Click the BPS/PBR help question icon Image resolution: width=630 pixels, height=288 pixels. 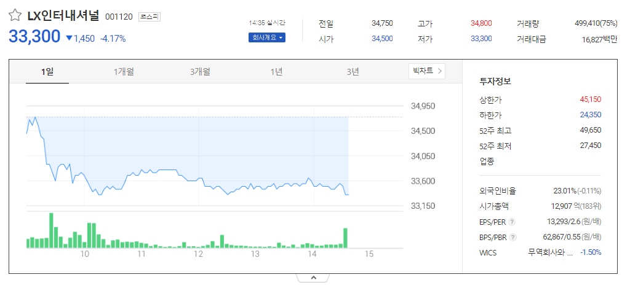point(512,237)
